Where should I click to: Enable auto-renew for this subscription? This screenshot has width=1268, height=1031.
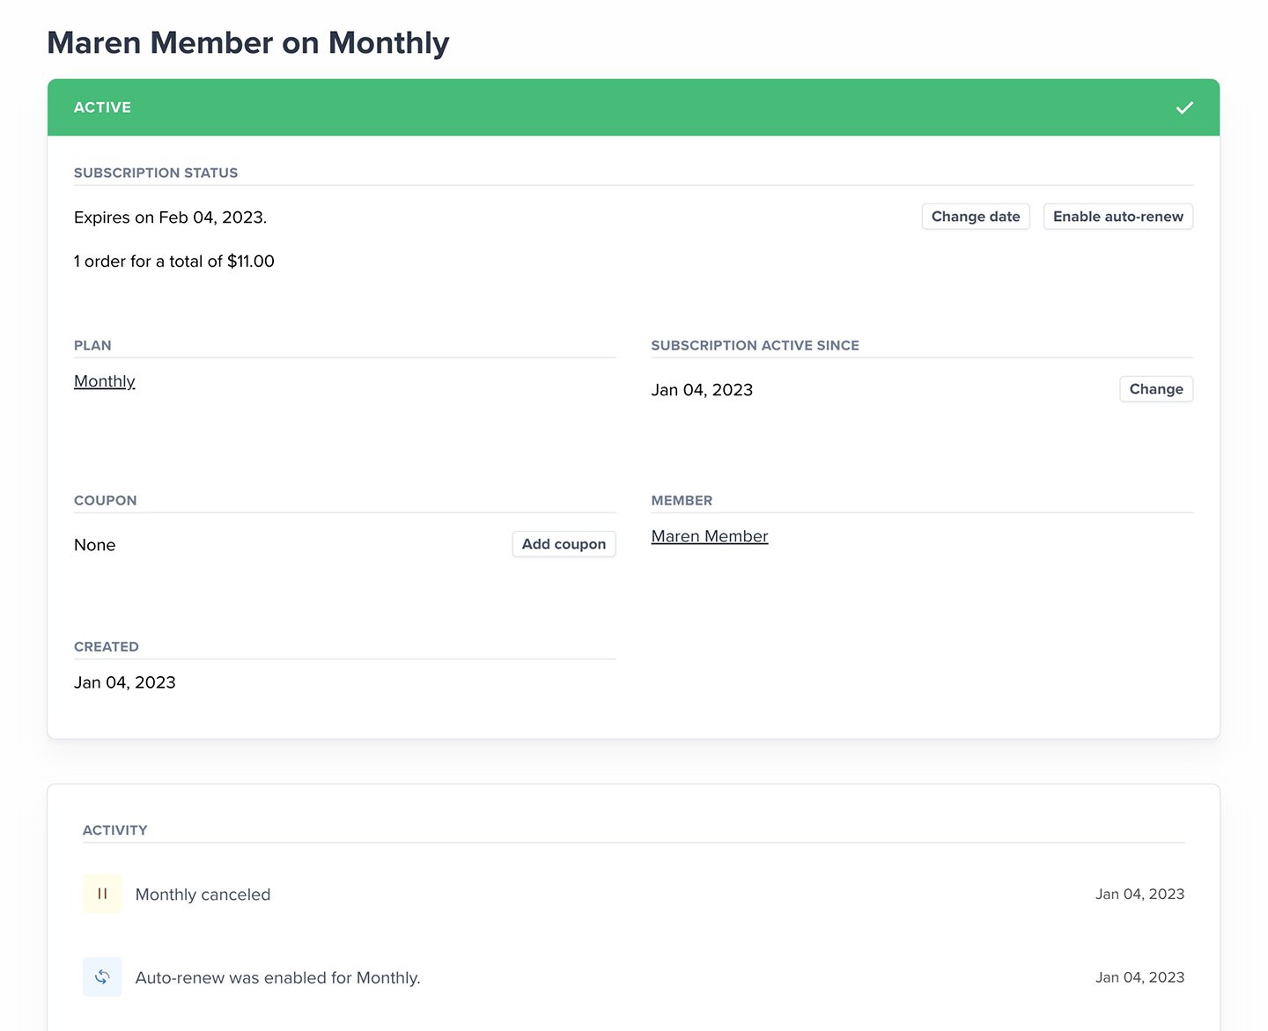click(1117, 217)
